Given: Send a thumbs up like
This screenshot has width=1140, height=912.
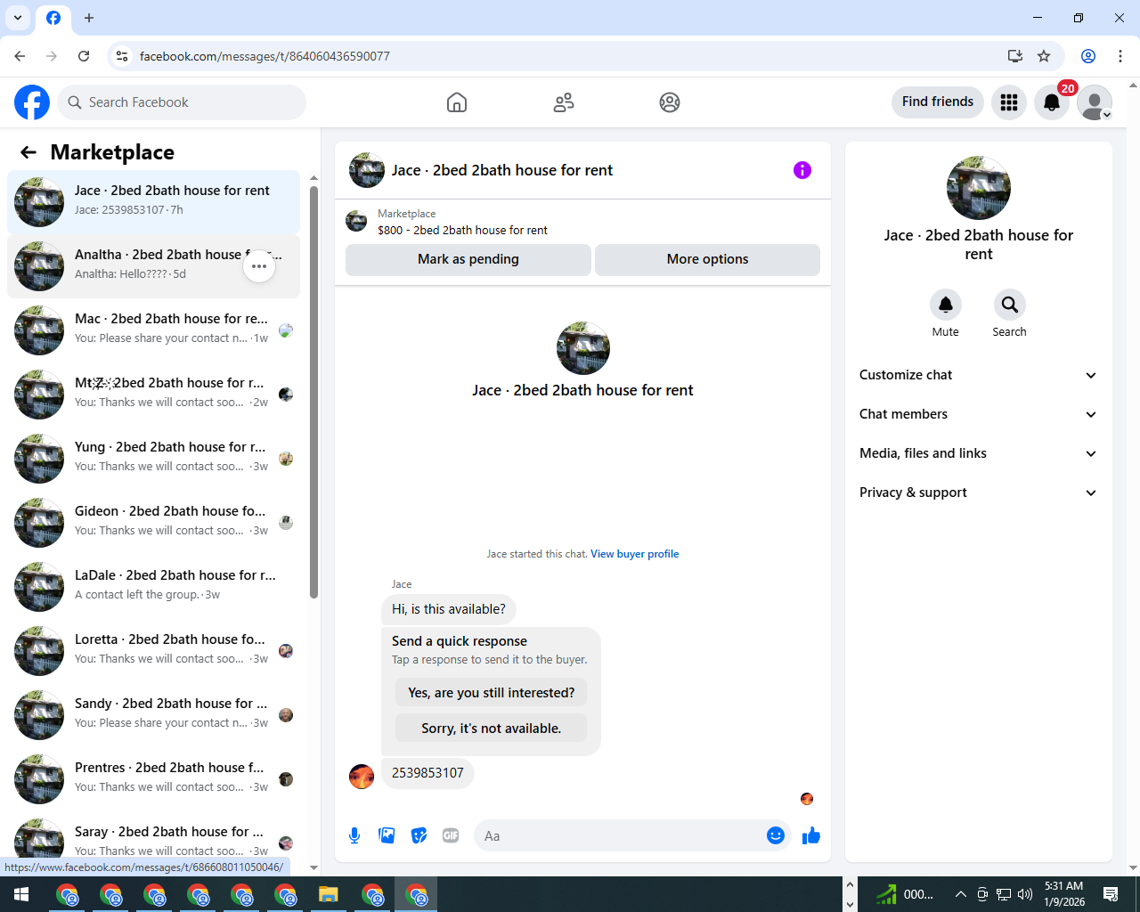Looking at the screenshot, I should click(x=811, y=835).
